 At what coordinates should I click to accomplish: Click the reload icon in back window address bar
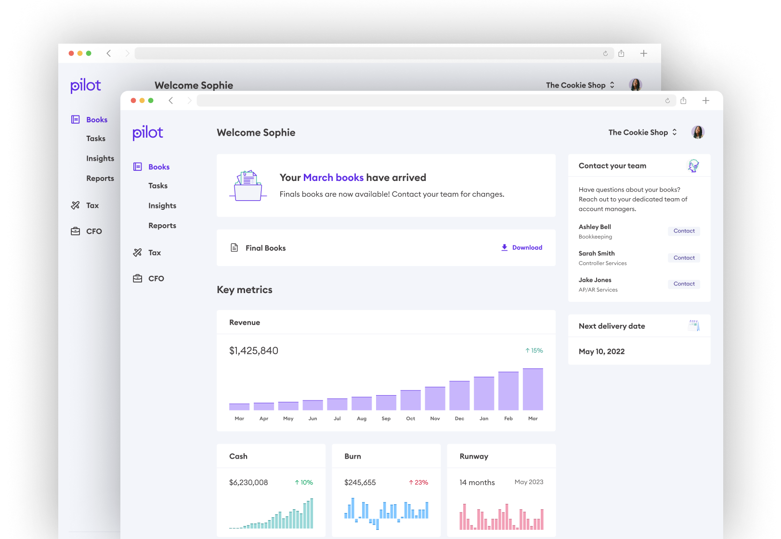click(x=605, y=53)
